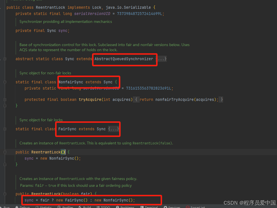Viewport: 277px width, 208px height.
Task: Collapse the ReentrantLock(boolean fair) constructor
Action: click(x=5, y=194)
